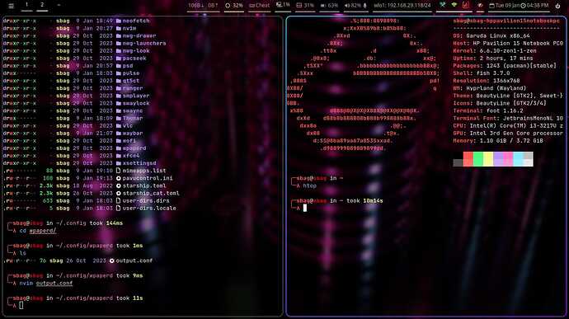Click the folder icon beside swaylock
569x319 pixels.
(118, 103)
